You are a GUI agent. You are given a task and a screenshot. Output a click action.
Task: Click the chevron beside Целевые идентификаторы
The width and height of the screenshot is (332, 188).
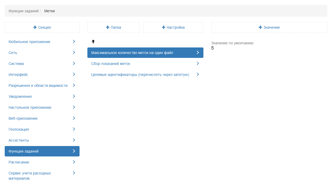click(x=198, y=74)
